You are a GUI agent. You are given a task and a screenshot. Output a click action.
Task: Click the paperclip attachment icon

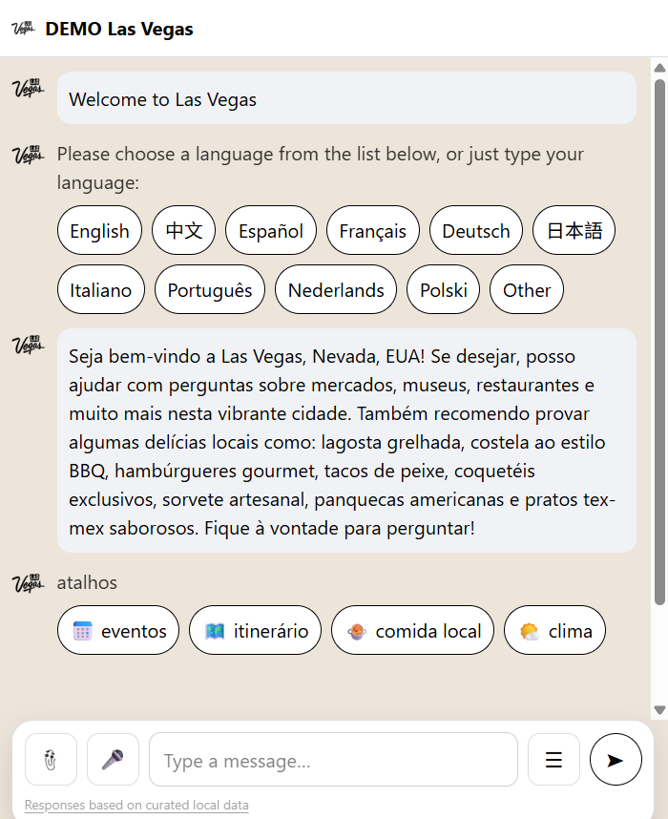[51, 760]
